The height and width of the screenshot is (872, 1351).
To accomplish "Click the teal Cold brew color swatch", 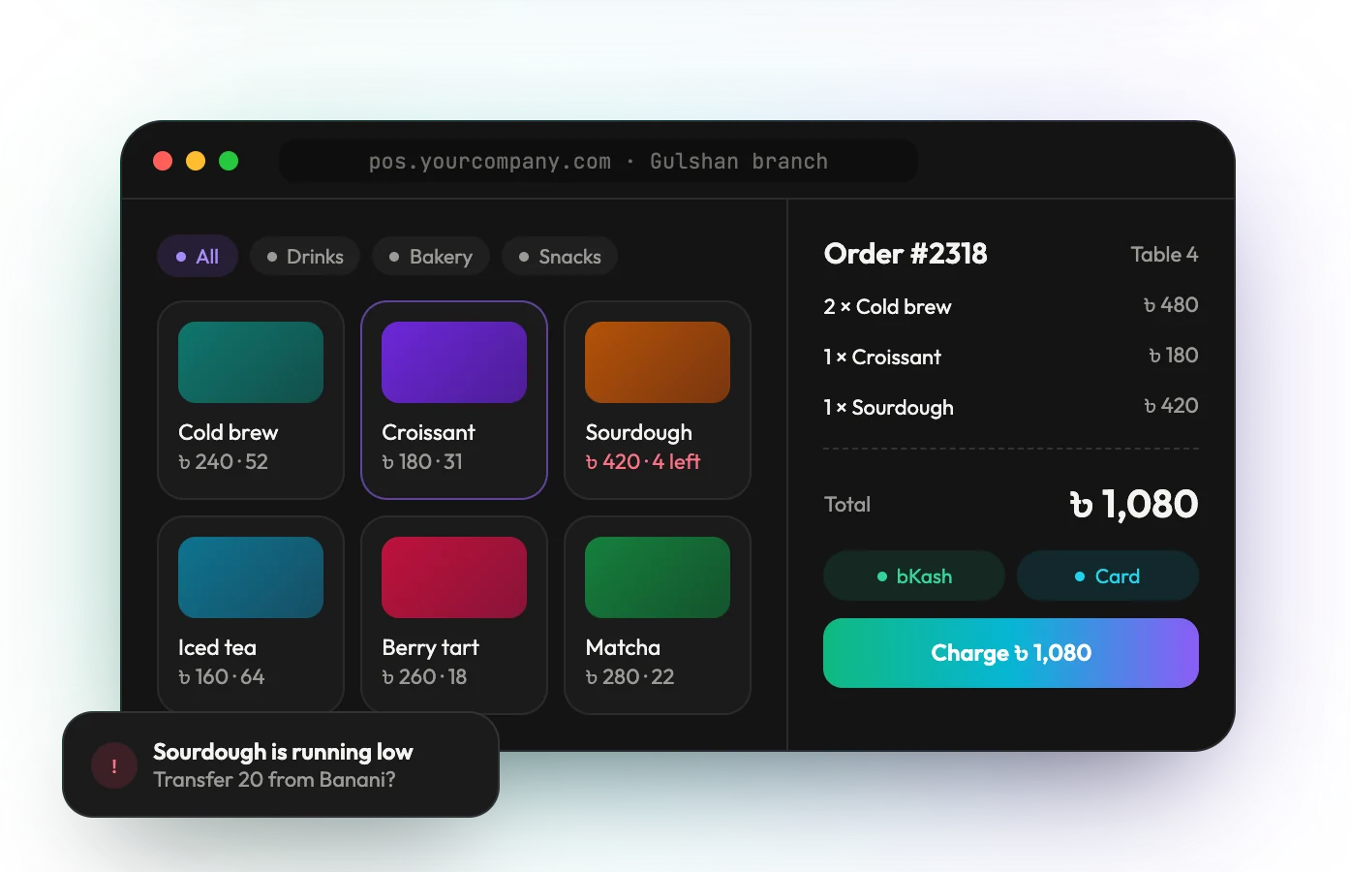I will (251, 362).
